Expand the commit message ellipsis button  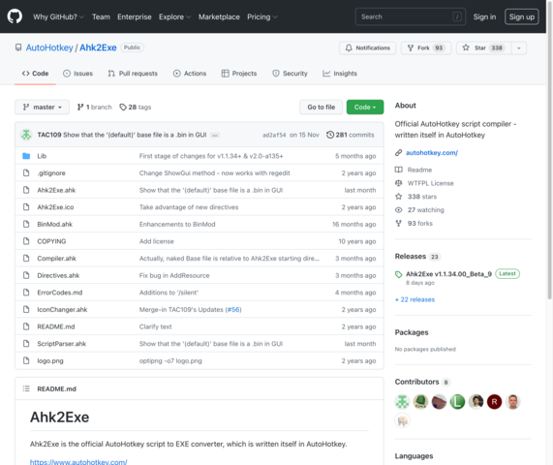pos(215,135)
